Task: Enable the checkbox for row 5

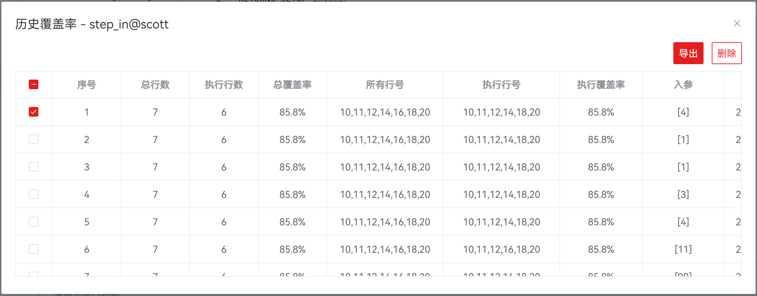Action: coord(34,222)
